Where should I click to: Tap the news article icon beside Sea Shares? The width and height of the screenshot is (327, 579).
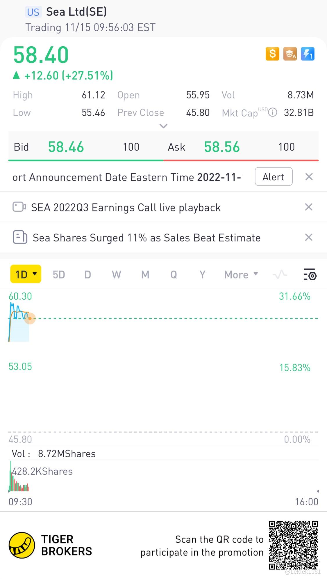(x=20, y=237)
